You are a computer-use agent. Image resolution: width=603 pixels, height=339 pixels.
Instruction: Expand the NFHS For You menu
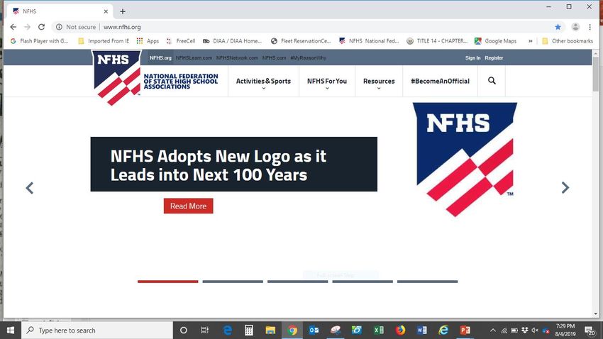point(327,82)
